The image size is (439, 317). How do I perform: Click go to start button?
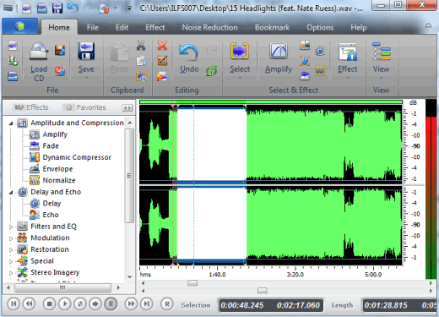tap(14, 303)
